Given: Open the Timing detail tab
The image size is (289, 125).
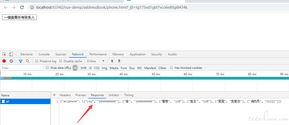Looking at the screenshot, I should [x=129, y=95].
